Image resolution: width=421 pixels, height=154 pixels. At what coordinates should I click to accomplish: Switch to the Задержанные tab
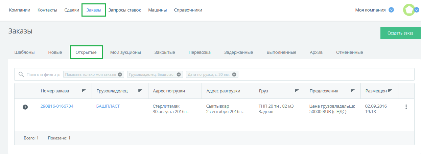pos(238,52)
